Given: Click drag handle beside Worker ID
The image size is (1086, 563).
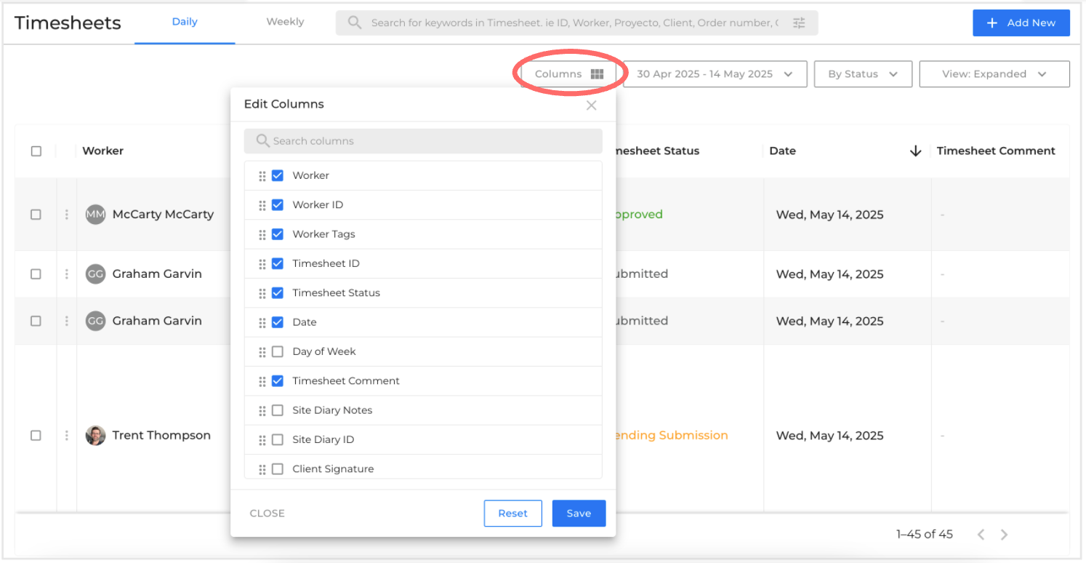Looking at the screenshot, I should click(x=262, y=205).
